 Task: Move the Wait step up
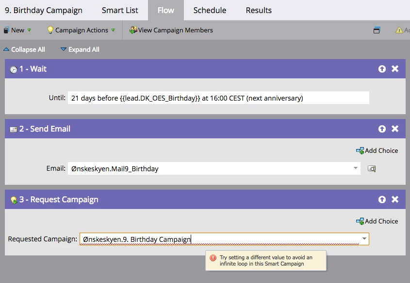(382, 69)
